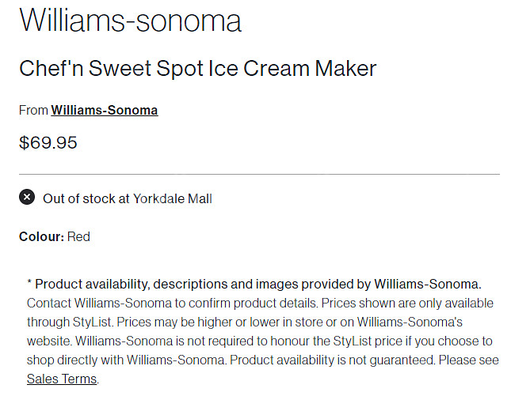The height and width of the screenshot is (396, 511).
Task: Click the words Yorkdale Mall
Action: 173,198
